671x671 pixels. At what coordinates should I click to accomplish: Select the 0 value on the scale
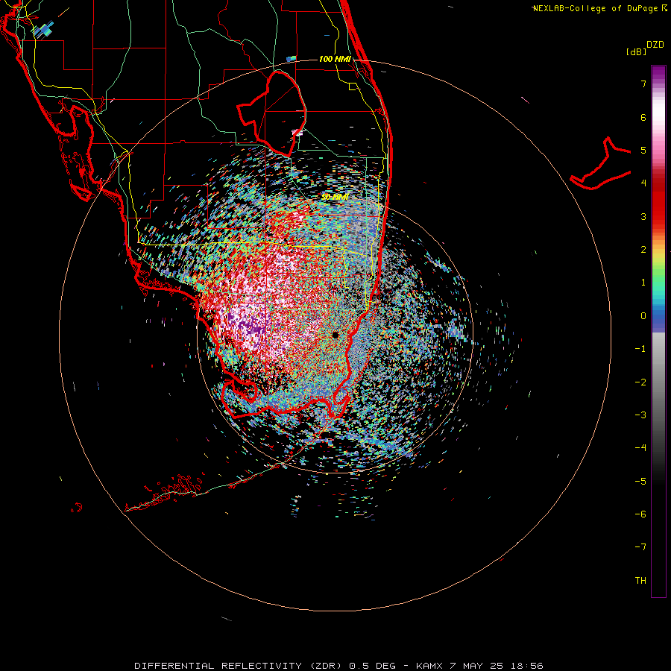[x=643, y=316]
